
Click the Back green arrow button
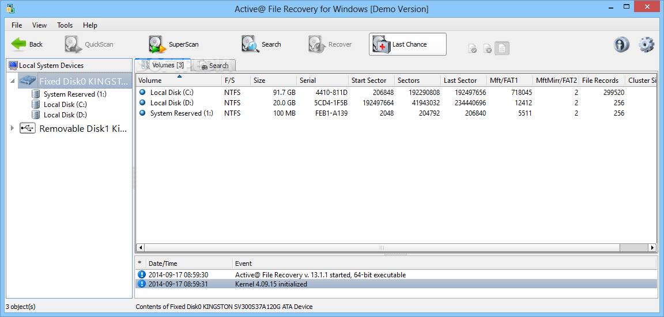click(27, 44)
